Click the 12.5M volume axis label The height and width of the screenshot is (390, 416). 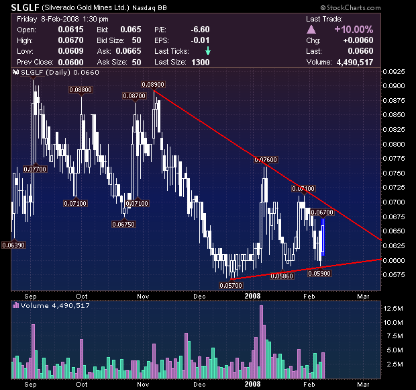pos(393,309)
